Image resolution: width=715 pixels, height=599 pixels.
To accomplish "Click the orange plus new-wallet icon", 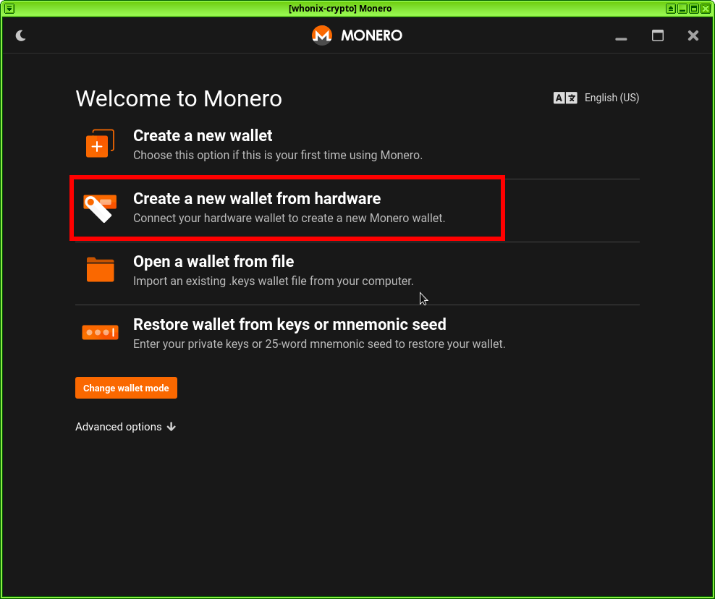I will (x=100, y=143).
